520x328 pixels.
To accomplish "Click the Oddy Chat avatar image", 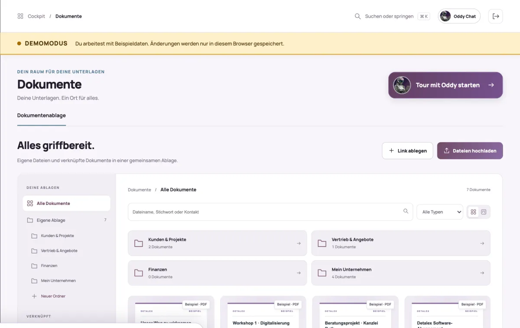I will [445, 16].
